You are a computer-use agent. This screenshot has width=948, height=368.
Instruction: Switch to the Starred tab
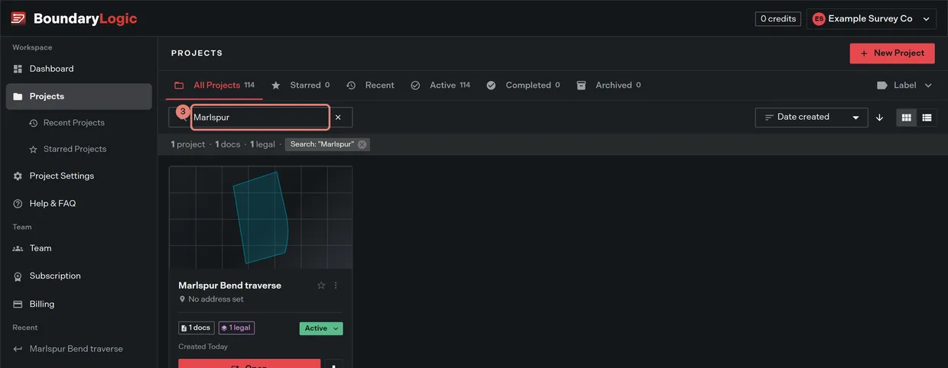coord(300,86)
